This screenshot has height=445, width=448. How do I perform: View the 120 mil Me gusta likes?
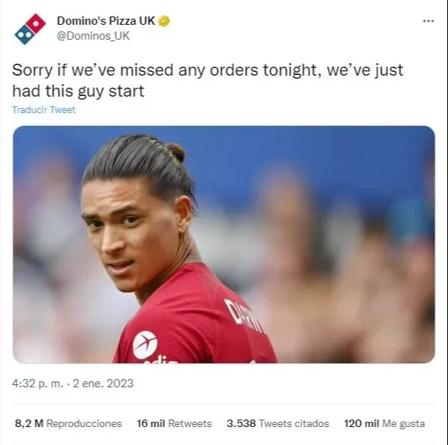pyautogui.click(x=384, y=423)
